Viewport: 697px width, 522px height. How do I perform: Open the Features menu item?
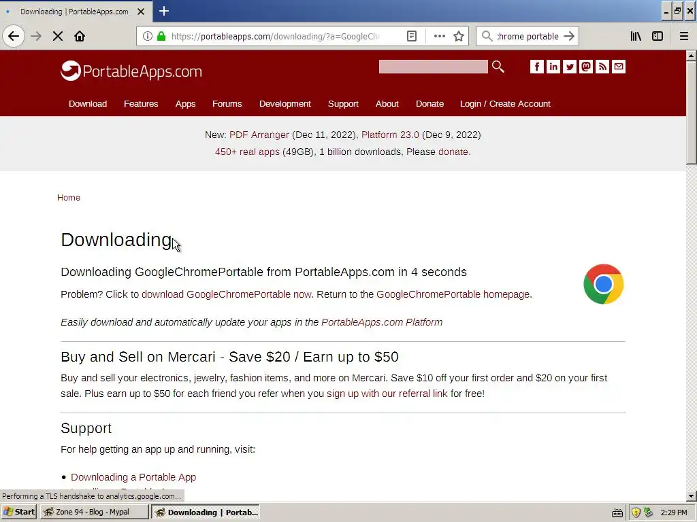click(x=141, y=103)
